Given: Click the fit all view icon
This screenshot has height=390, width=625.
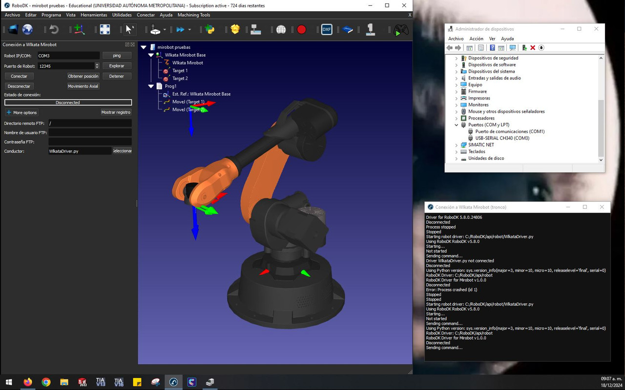Looking at the screenshot, I should (105, 30).
